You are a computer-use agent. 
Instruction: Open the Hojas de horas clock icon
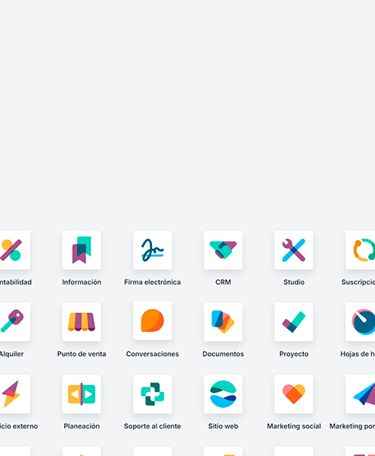coord(360,322)
